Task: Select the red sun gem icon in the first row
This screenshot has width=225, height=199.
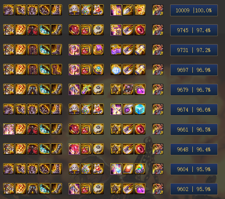Action: tap(140, 10)
